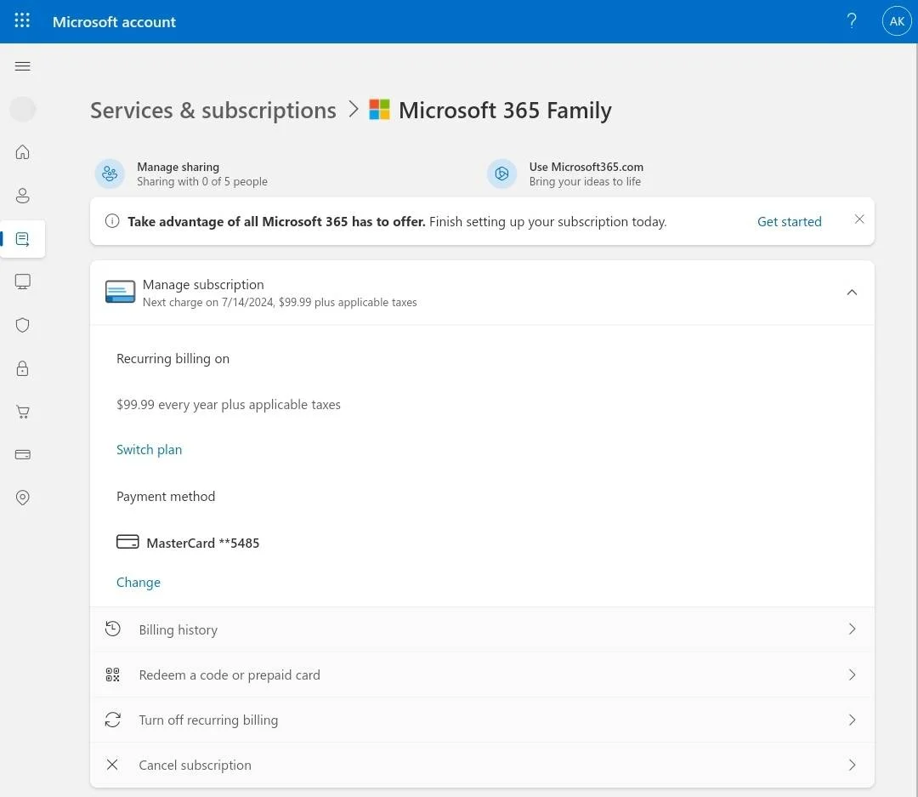Open the Security shield icon in sidebar
918x797 pixels.
[x=22, y=325]
